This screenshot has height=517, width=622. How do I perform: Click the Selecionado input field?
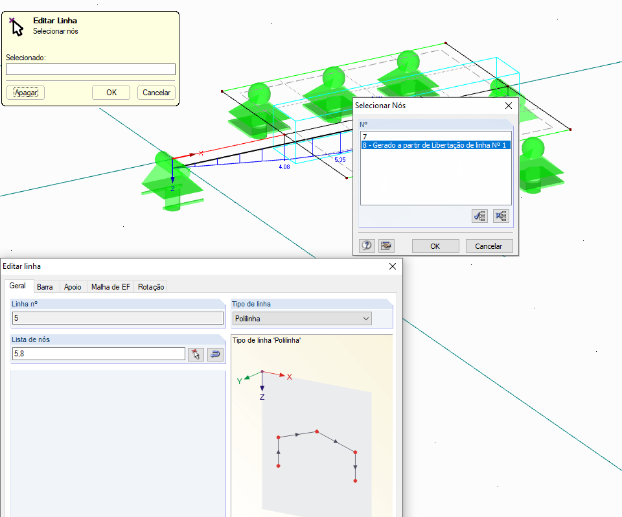[91, 69]
